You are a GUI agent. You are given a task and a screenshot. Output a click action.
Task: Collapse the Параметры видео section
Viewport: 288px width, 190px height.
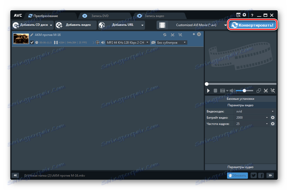pyautogui.click(x=240, y=105)
